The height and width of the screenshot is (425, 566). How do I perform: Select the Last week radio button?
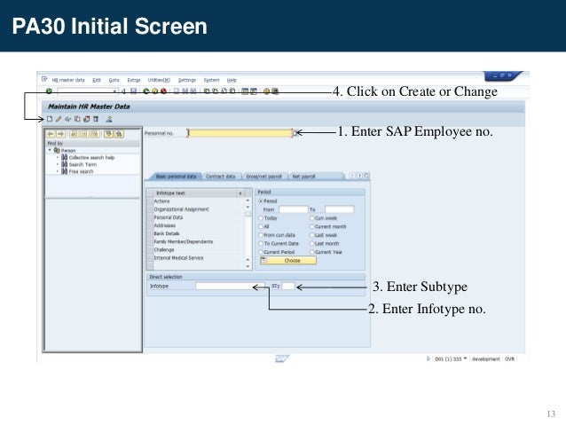coord(312,235)
